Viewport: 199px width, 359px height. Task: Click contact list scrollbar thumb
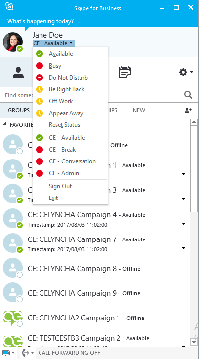pos(194,169)
